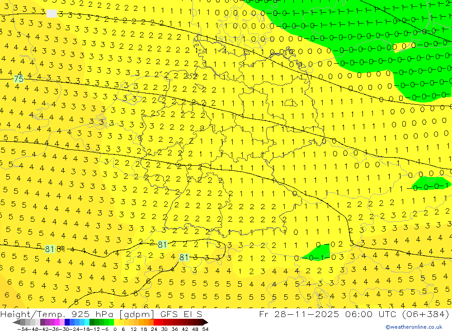The height and width of the screenshot is (331, 452).
Task: Click the 'GFS EI S' model label
Action: tap(181, 314)
